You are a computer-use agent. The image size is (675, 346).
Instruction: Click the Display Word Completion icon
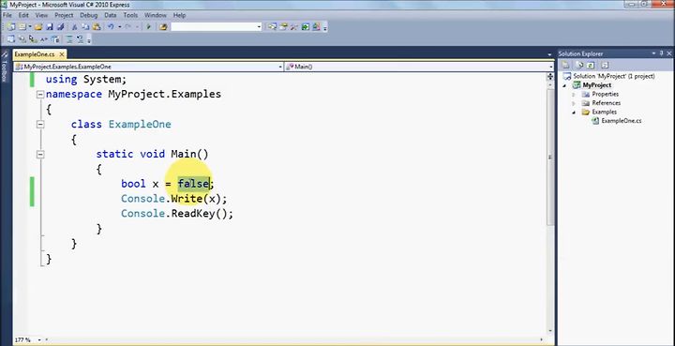(x=44, y=39)
